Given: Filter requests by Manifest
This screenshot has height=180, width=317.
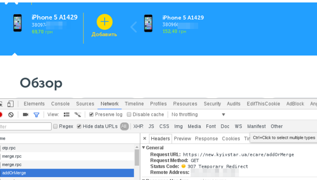Looking at the screenshot, I should coord(256,126).
